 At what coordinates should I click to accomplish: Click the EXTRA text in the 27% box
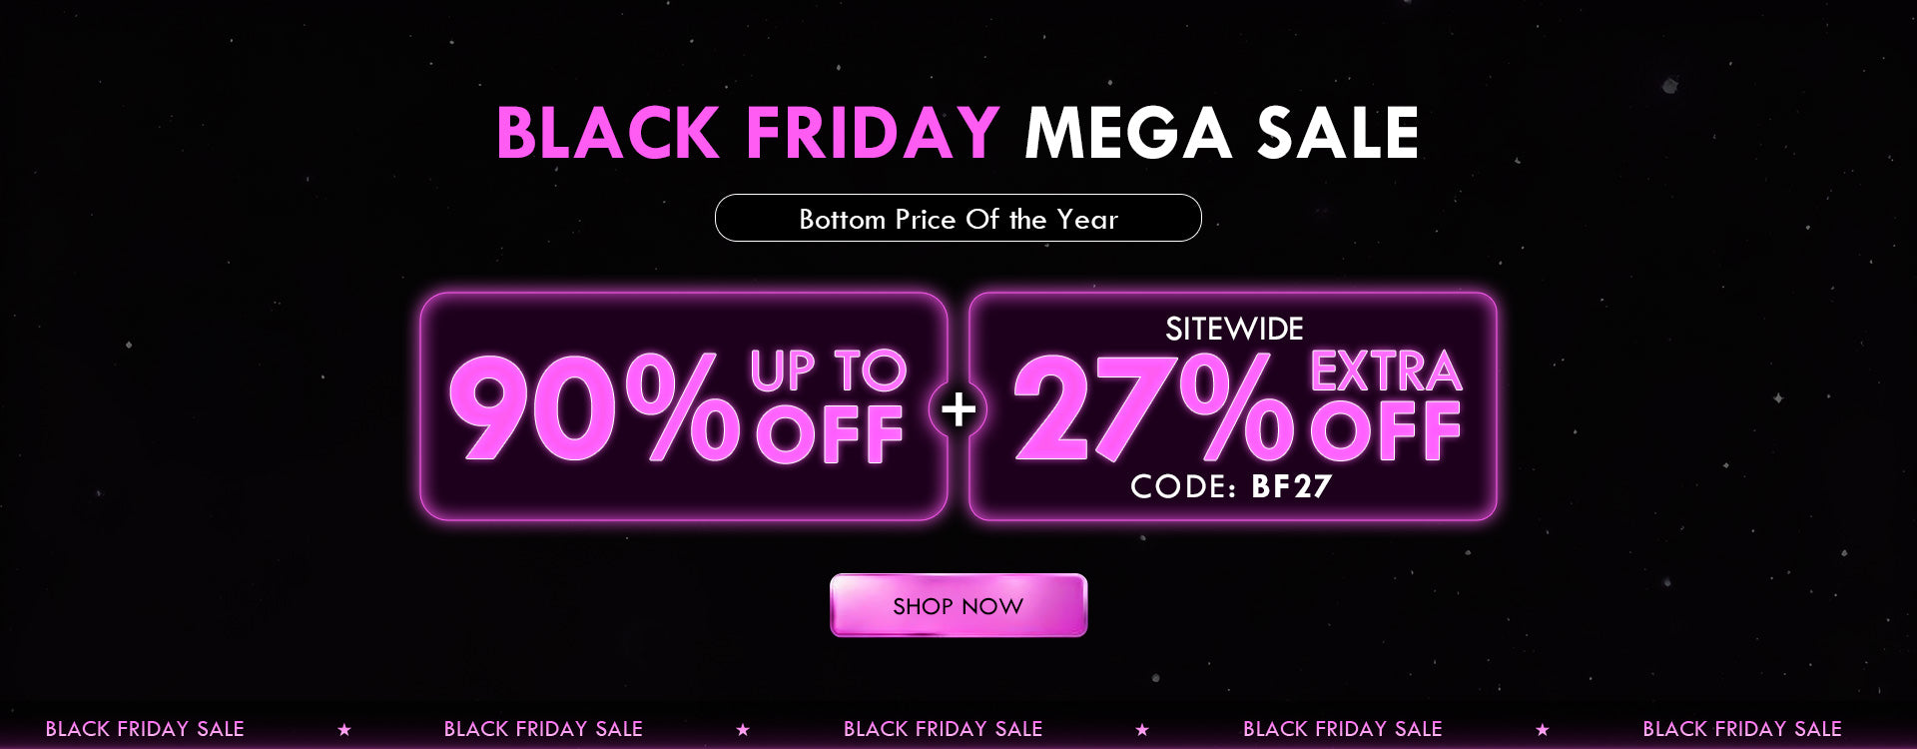pos(1386,372)
